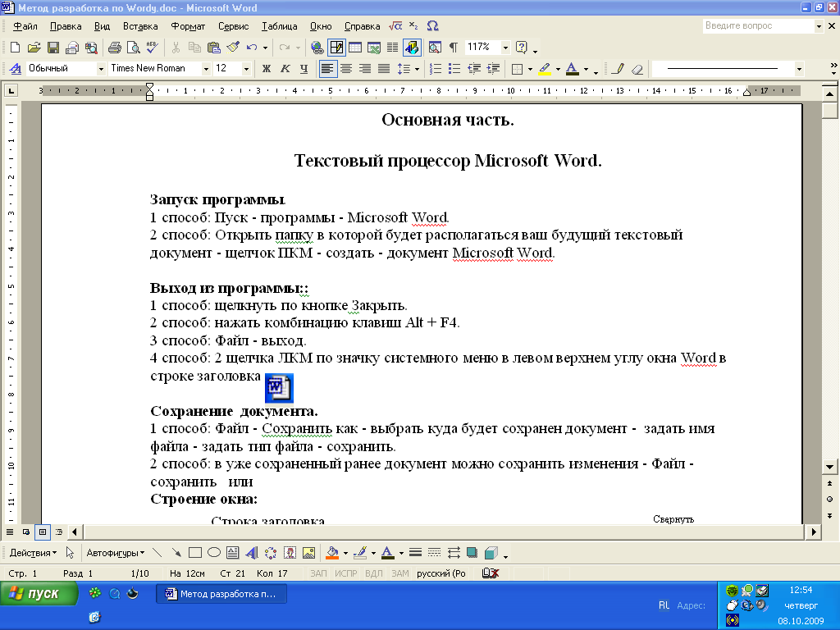Paste from the clipboard

214,48
